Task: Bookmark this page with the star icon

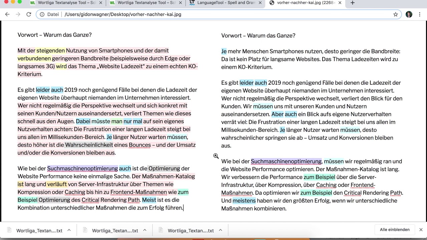Action: point(396,14)
